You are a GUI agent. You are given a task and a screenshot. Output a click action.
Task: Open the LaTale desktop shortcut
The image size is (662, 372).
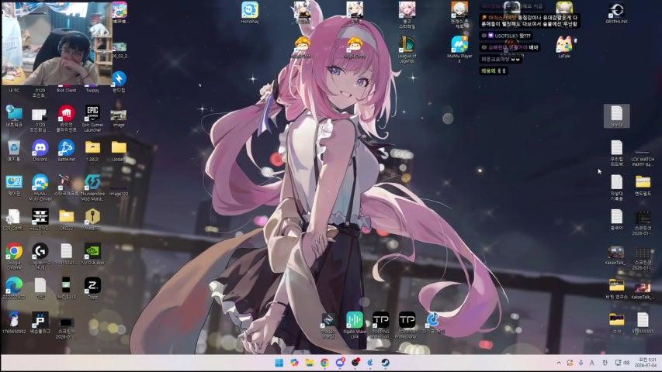[x=564, y=46]
